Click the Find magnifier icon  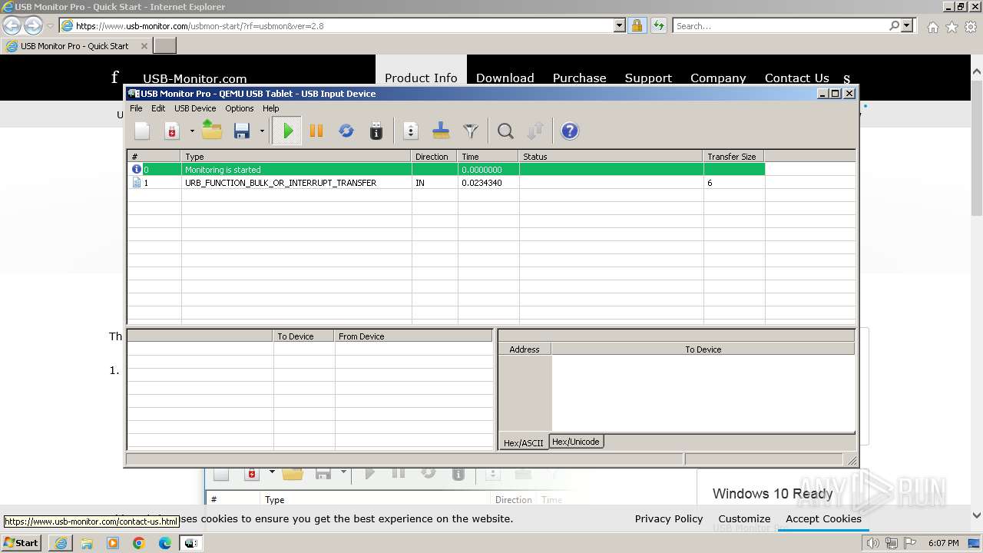coord(505,131)
